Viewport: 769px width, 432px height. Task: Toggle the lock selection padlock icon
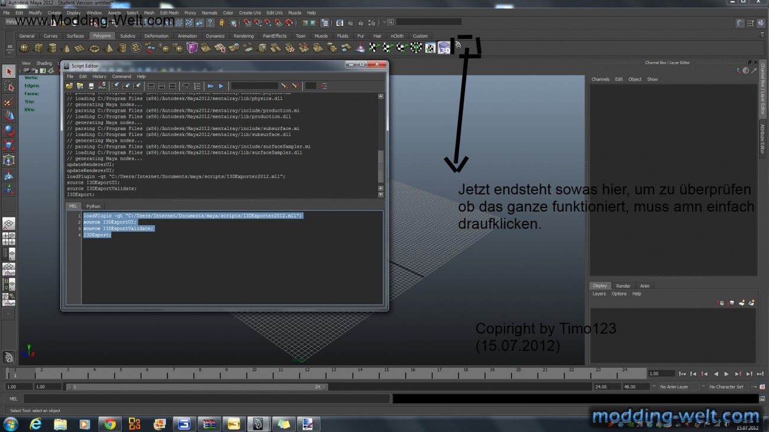221,22
